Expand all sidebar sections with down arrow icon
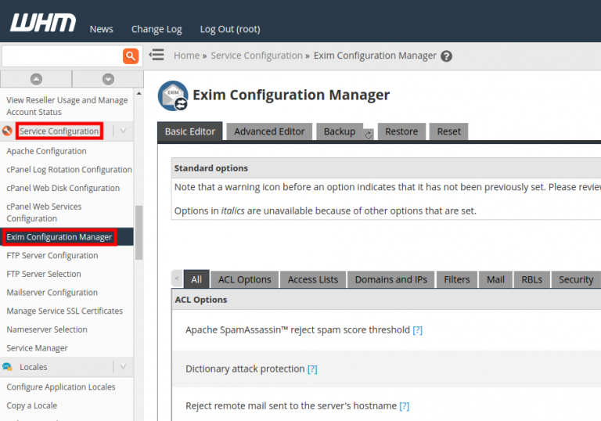Image resolution: width=601 pixels, height=421 pixels. point(108,79)
